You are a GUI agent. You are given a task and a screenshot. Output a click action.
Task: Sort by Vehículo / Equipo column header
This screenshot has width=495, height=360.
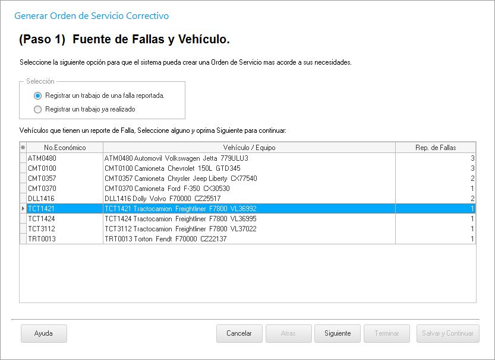coord(249,147)
